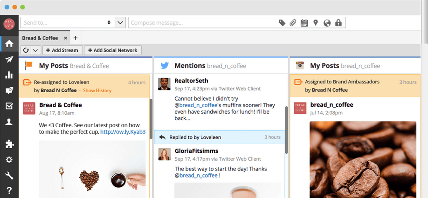
Task: Open the Assignments speech bubble icon
Action: coord(9,90)
